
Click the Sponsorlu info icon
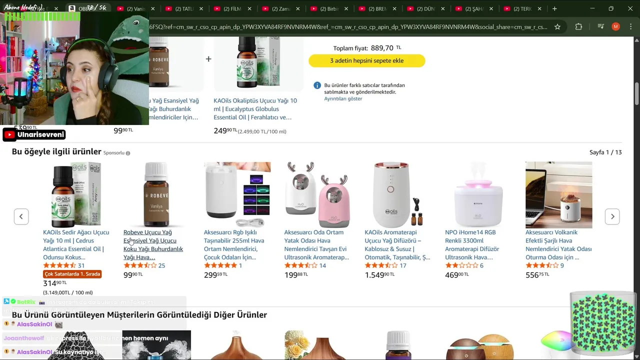coord(128,153)
